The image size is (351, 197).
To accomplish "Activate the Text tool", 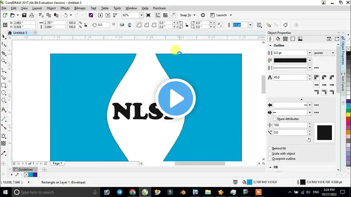I will click(x=4, y=110).
